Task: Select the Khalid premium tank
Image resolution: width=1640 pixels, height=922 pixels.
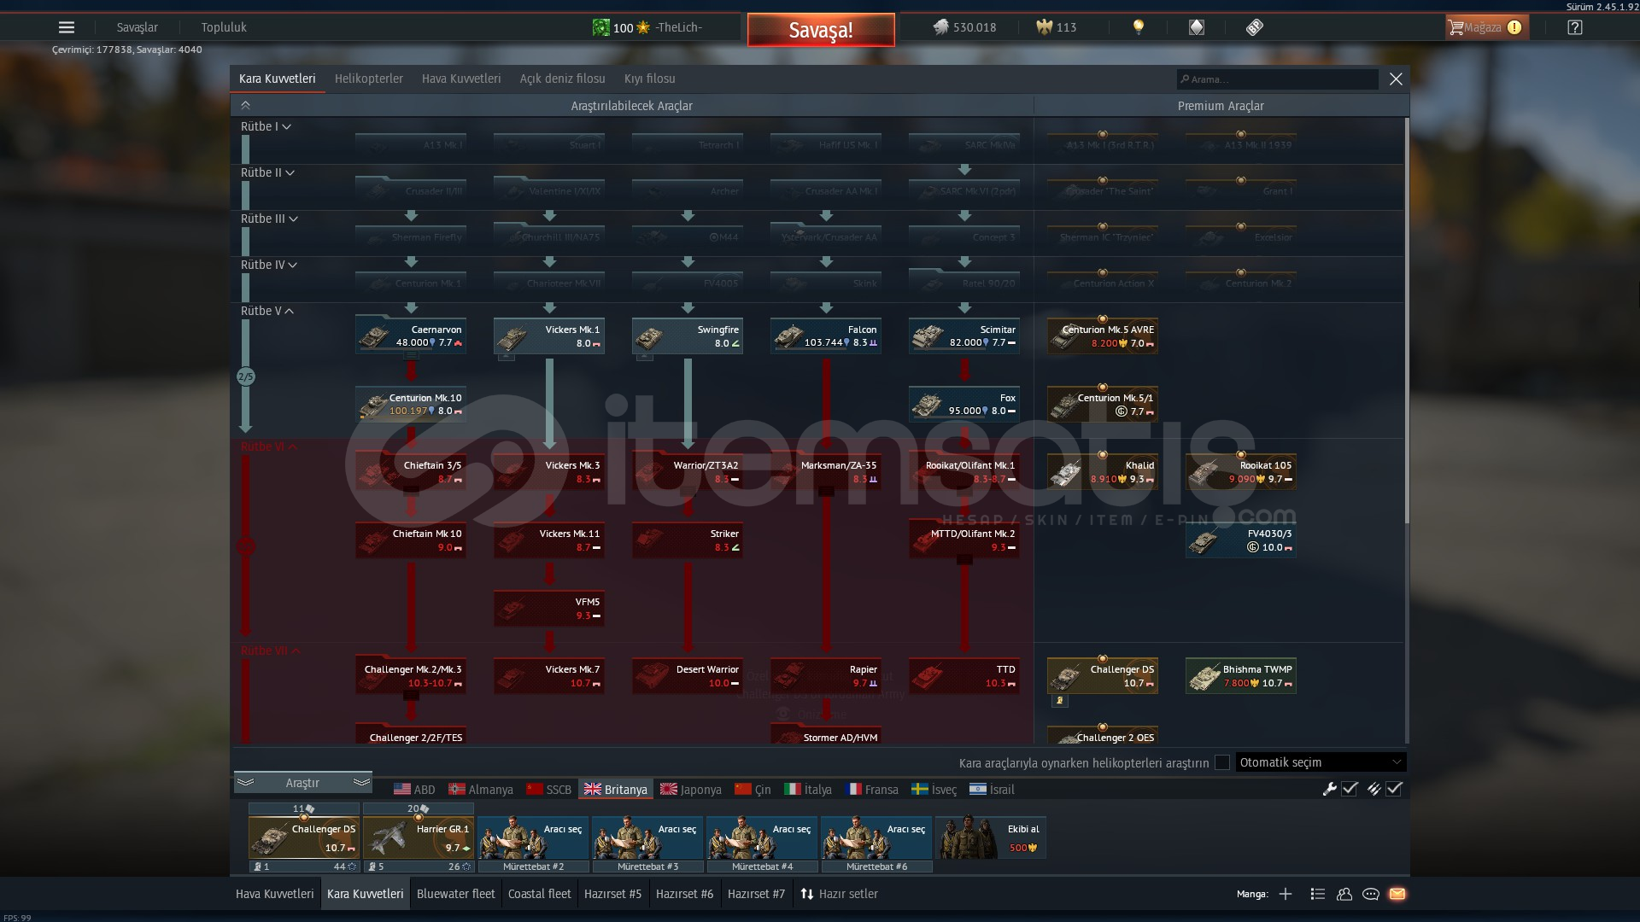Action: coord(1103,471)
